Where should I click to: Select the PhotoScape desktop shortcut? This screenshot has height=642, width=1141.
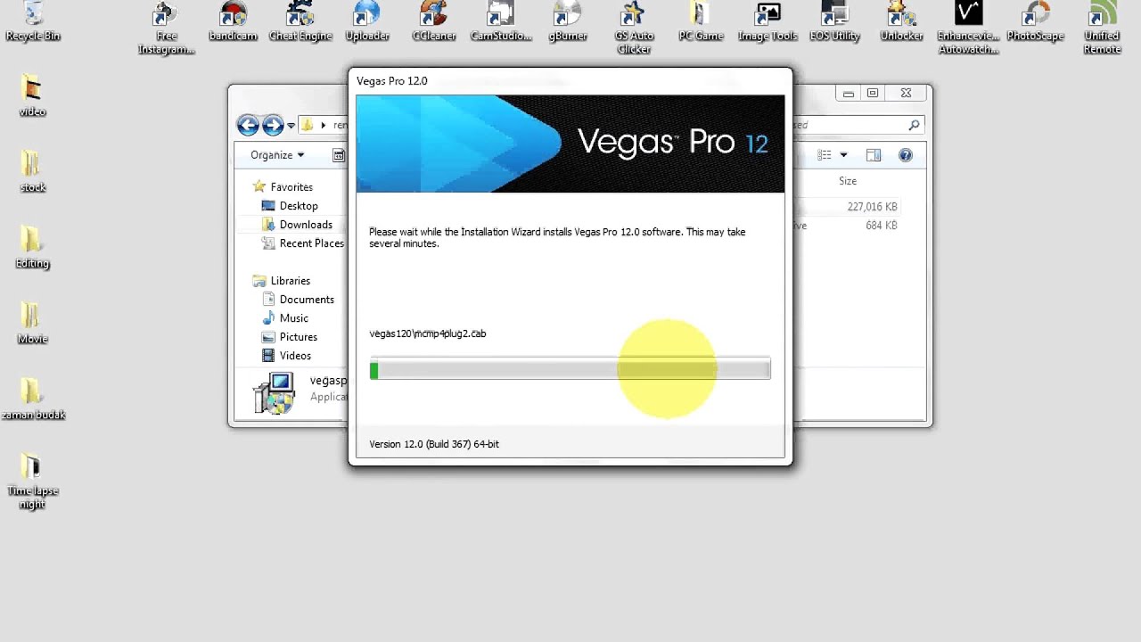click(1035, 21)
